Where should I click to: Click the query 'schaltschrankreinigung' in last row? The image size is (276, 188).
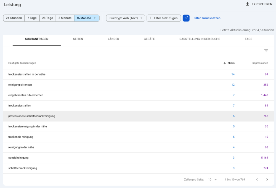[x=23, y=168]
